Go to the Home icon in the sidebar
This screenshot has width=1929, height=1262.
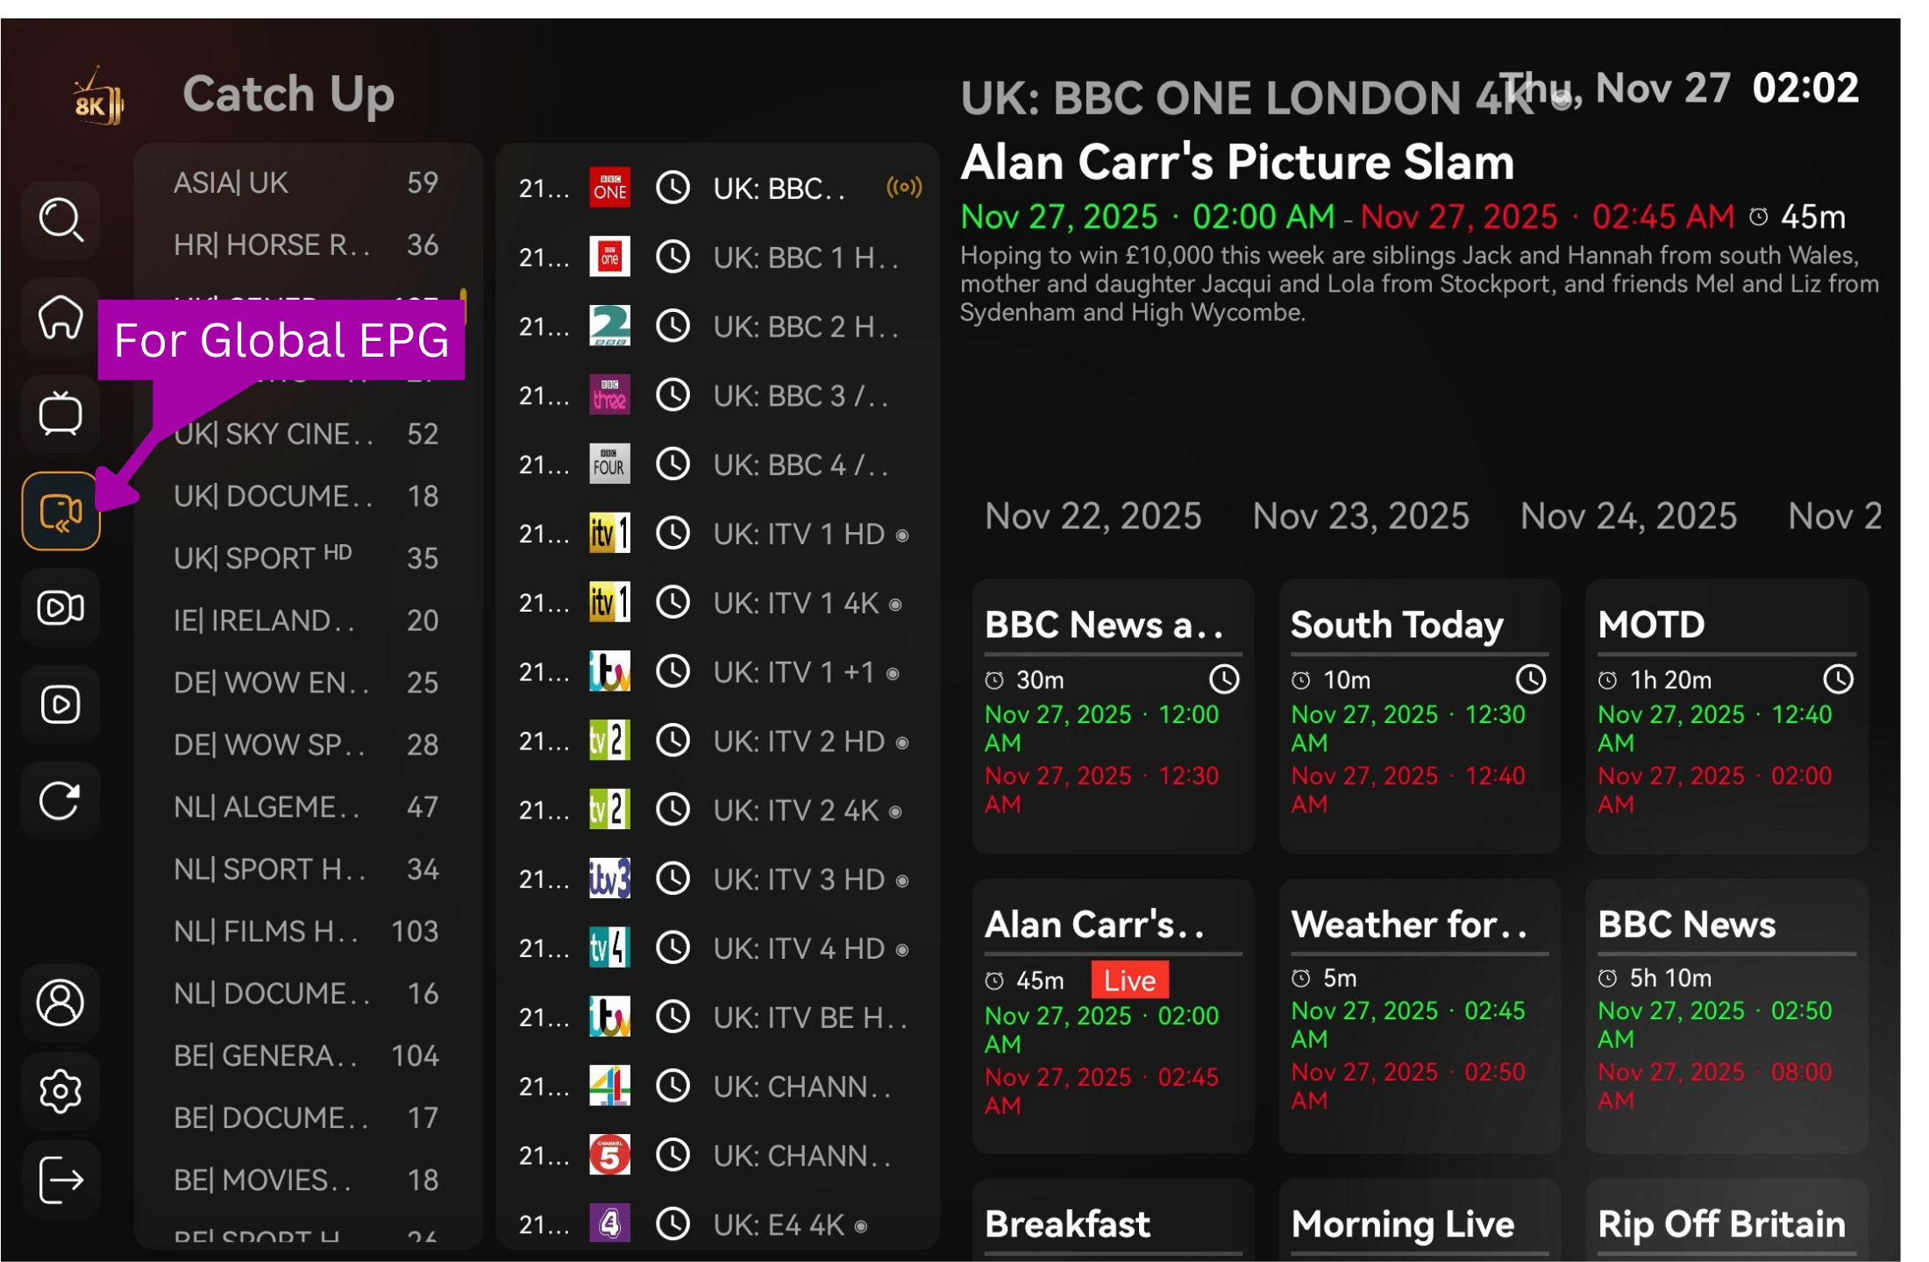click(61, 317)
